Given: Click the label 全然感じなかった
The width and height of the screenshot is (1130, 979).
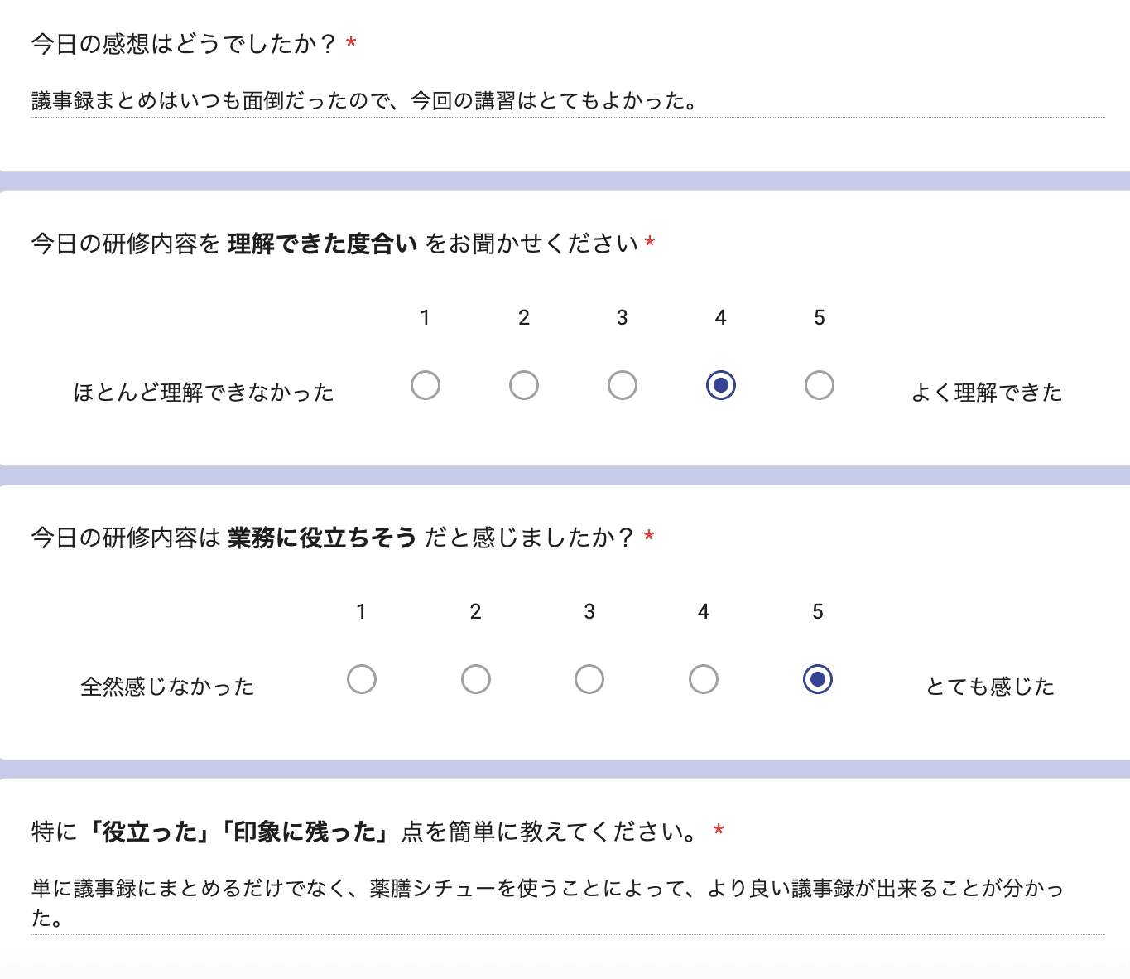Looking at the screenshot, I should click(x=167, y=685).
